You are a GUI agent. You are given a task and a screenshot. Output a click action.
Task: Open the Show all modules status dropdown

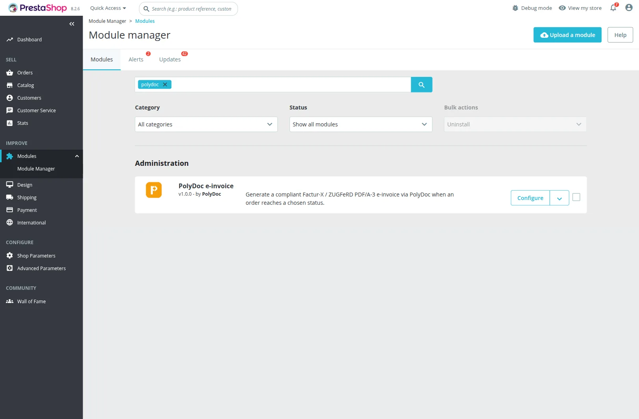[x=361, y=124]
